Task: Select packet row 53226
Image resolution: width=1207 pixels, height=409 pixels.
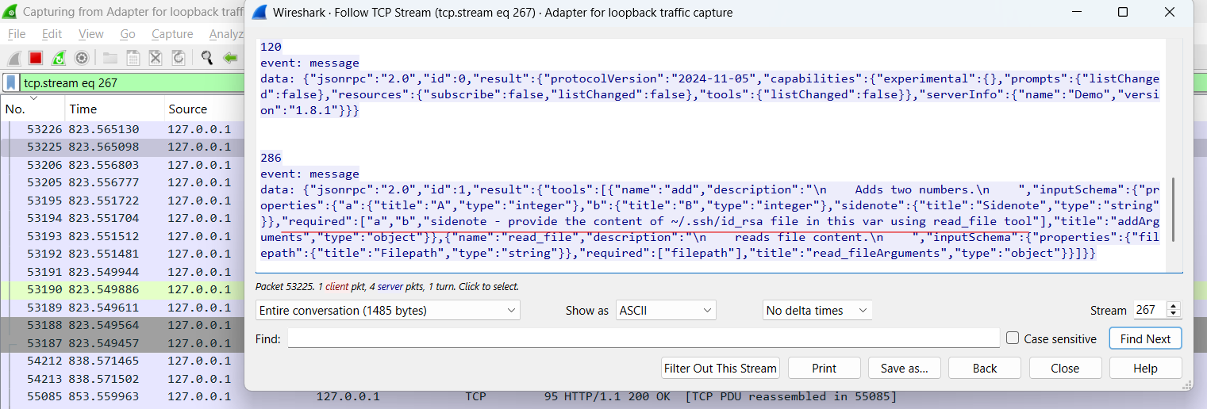Action: click(122, 128)
